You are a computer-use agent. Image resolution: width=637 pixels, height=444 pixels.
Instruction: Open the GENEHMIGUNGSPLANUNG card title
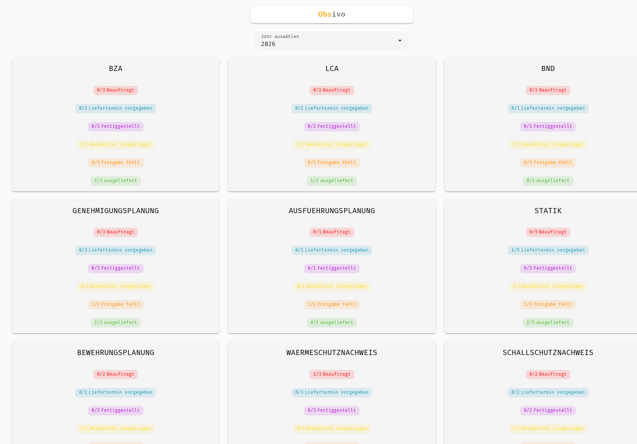point(116,211)
